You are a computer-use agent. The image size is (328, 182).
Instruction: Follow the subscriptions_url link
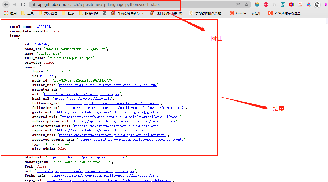[125, 121]
